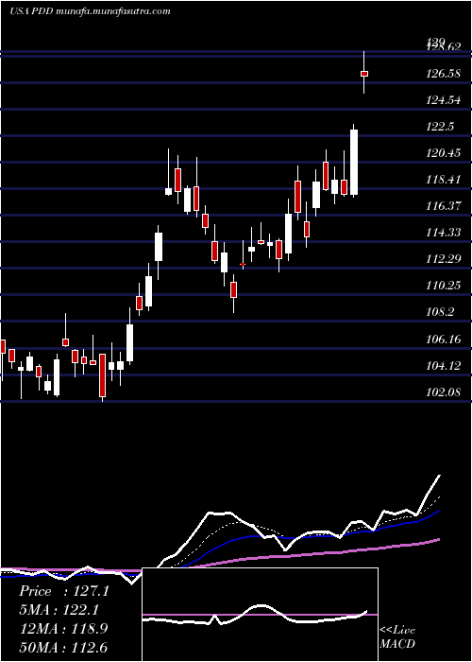The width and height of the screenshot is (472, 662).
Task: Click the 126.58 price axis label
Action: pyautogui.click(x=443, y=74)
